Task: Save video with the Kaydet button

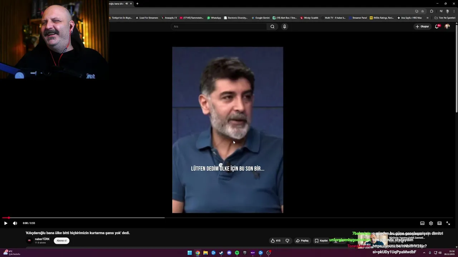Action: (321, 241)
